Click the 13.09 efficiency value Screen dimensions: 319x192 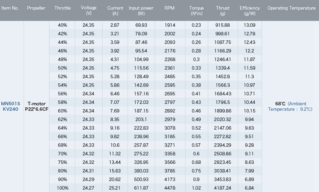point(250,25)
